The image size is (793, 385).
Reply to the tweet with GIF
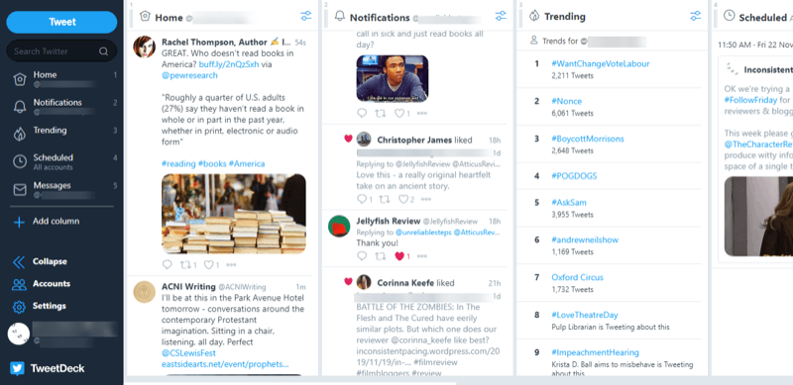pos(362,113)
